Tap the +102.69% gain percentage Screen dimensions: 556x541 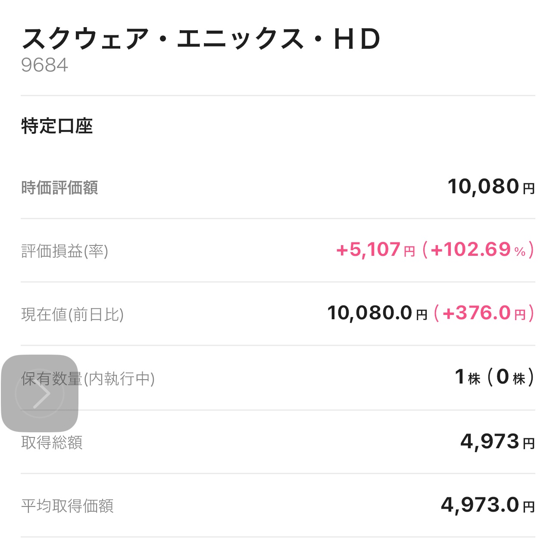pos(478,250)
